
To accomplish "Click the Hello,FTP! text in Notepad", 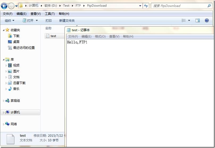I will point(77,42).
